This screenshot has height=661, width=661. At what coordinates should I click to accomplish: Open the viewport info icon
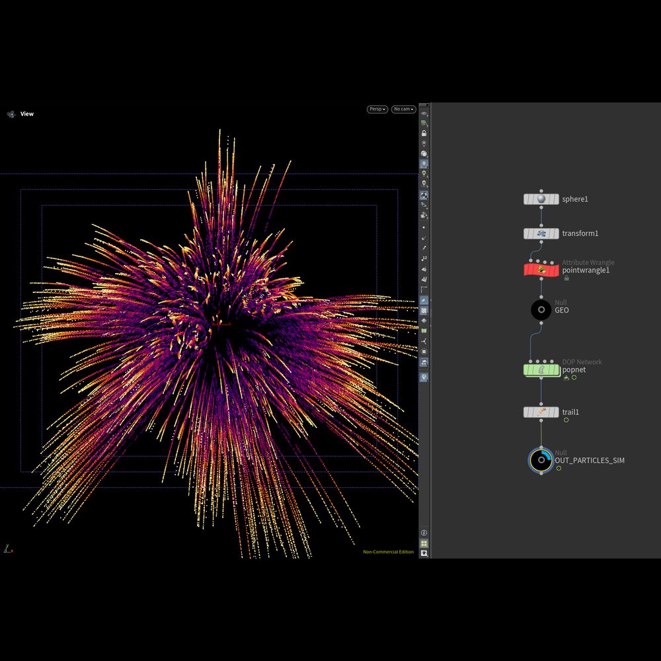coord(424,533)
